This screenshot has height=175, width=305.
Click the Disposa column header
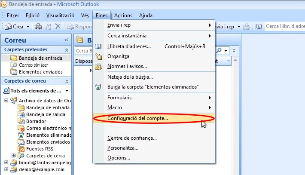[x=84, y=61]
